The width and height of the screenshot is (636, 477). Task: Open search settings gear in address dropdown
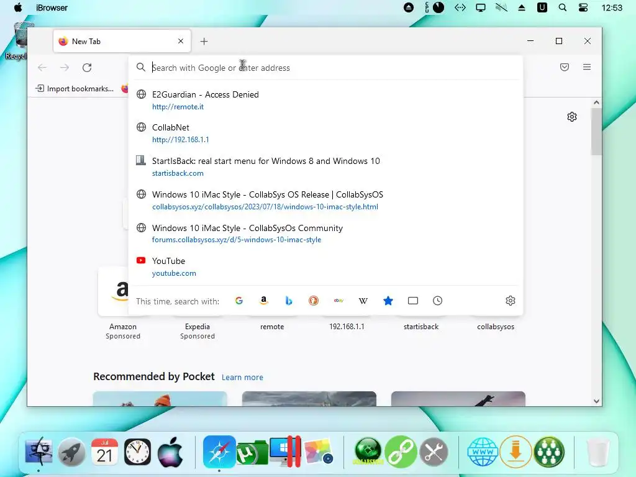[x=511, y=301]
